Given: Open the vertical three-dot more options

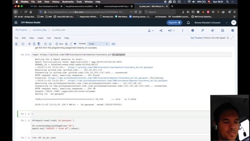Looking at the screenshot, I should 182,31.
